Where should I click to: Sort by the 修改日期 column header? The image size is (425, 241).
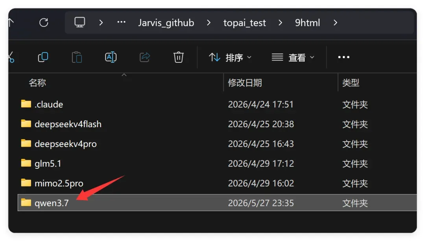[x=245, y=82]
